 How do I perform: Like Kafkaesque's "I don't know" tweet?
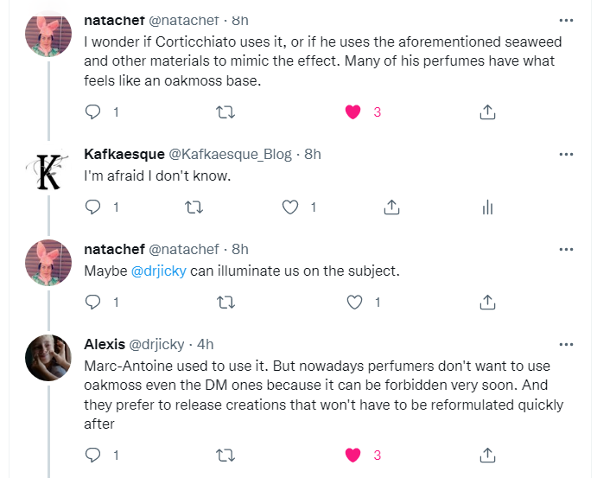click(291, 207)
